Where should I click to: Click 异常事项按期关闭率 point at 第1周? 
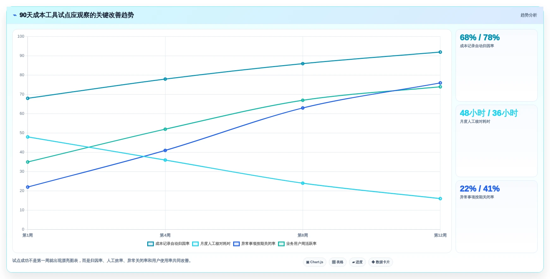[28, 187]
